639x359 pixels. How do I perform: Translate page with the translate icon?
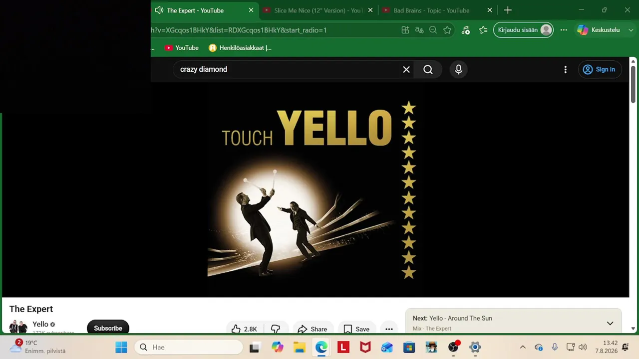tap(419, 30)
